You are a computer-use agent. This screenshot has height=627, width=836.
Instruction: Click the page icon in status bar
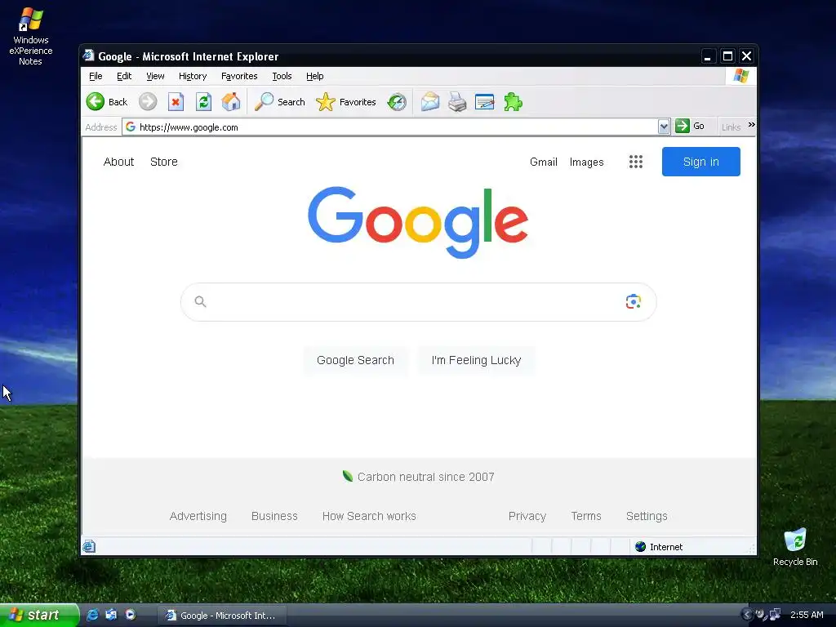tap(89, 546)
